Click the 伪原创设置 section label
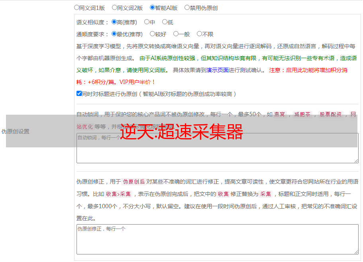The image size is (363, 262). pyautogui.click(x=15, y=131)
